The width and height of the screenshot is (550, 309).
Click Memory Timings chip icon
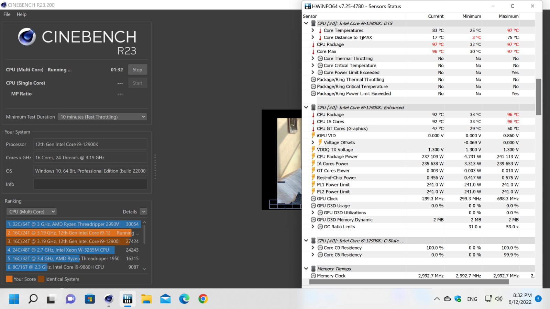(313, 269)
